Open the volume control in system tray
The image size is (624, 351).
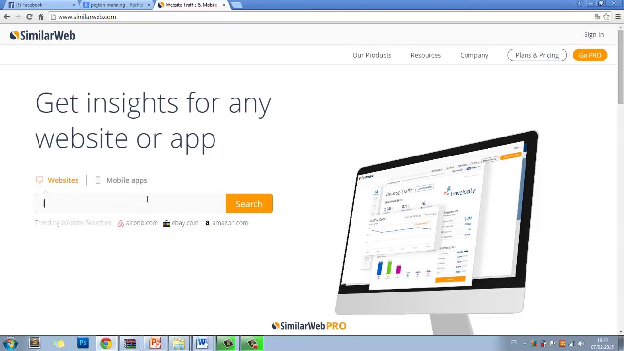pyautogui.click(x=581, y=344)
